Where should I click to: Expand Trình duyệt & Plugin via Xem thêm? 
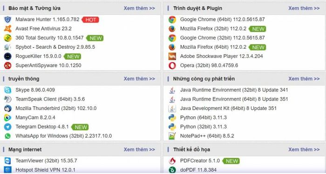coord(304,8)
